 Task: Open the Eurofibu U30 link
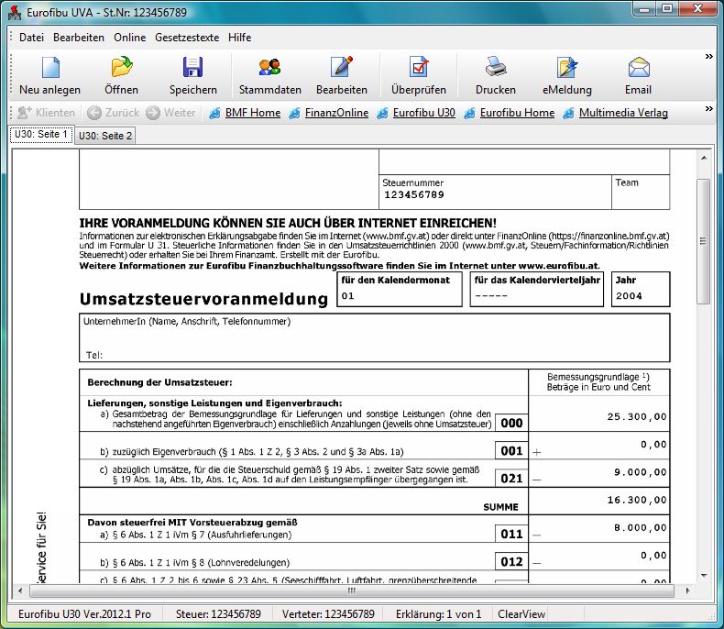coord(424,113)
